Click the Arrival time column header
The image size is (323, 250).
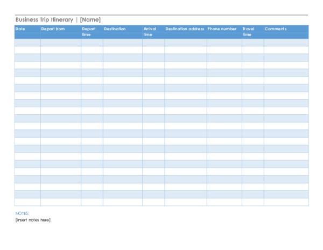pyautogui.click(x=150, y=31)
